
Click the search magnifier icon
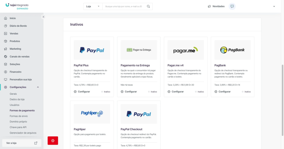click(x=148, y=6)
